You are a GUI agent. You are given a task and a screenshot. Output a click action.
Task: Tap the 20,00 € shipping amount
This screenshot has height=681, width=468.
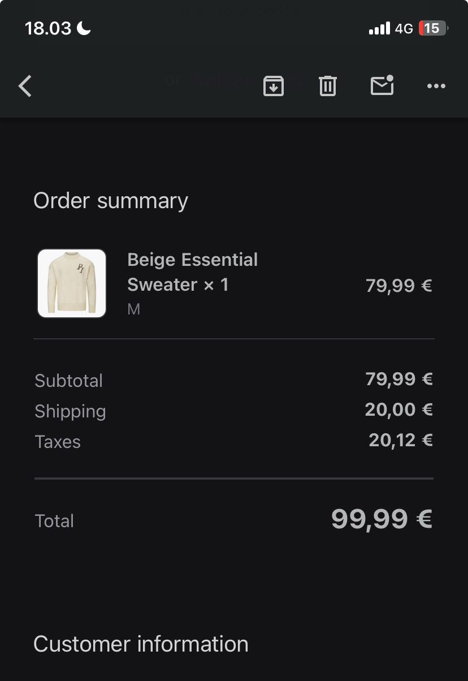(x=398, y=409)
